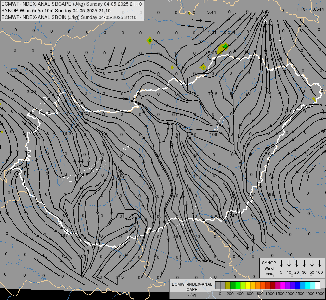
Task: Click the 9.73 value on the map
Action: pyautogui.click(x=85, y=113)
